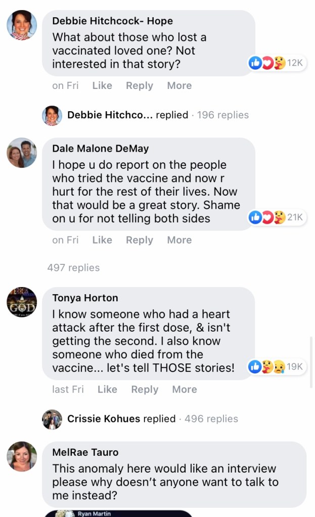The height and width of the screenshot is (517, 315).
Task: Like Debbie Hitchcock- Hope's comment
Action: tap(102, 85)
